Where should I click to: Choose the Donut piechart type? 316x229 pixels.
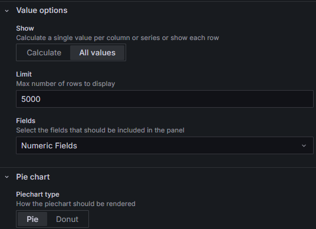67,219
